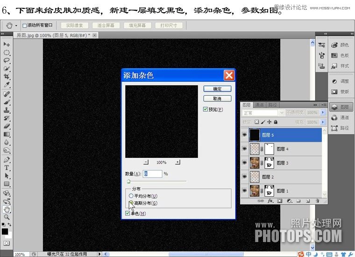Image resolution: width=355 pixels, height=257 pixels.
Task: Open the Hand tool preset picker arrow
Action: (16, 26)
